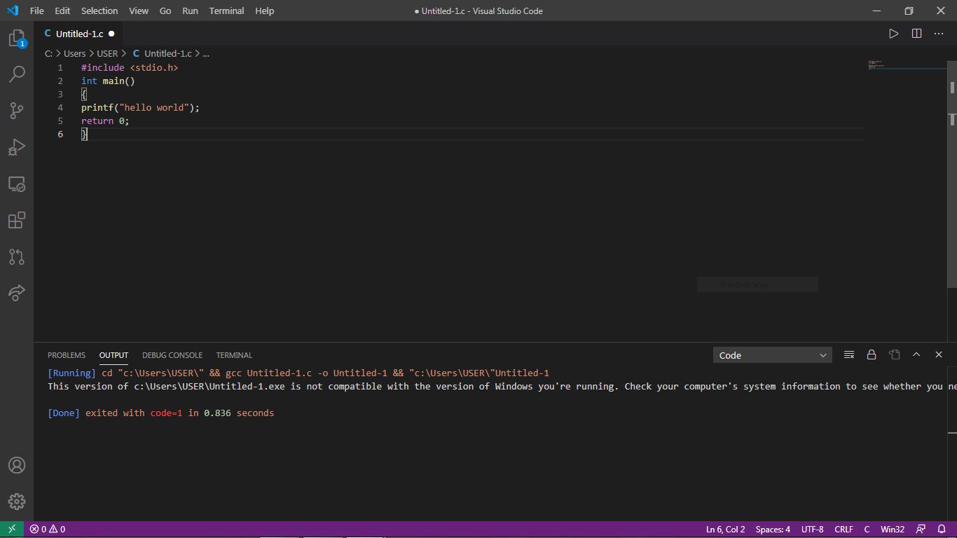Open notifications bell in status bar

coord(942,529)
